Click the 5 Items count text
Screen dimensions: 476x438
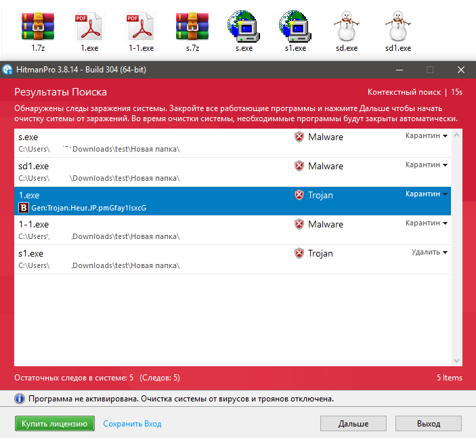coord(450,378)
